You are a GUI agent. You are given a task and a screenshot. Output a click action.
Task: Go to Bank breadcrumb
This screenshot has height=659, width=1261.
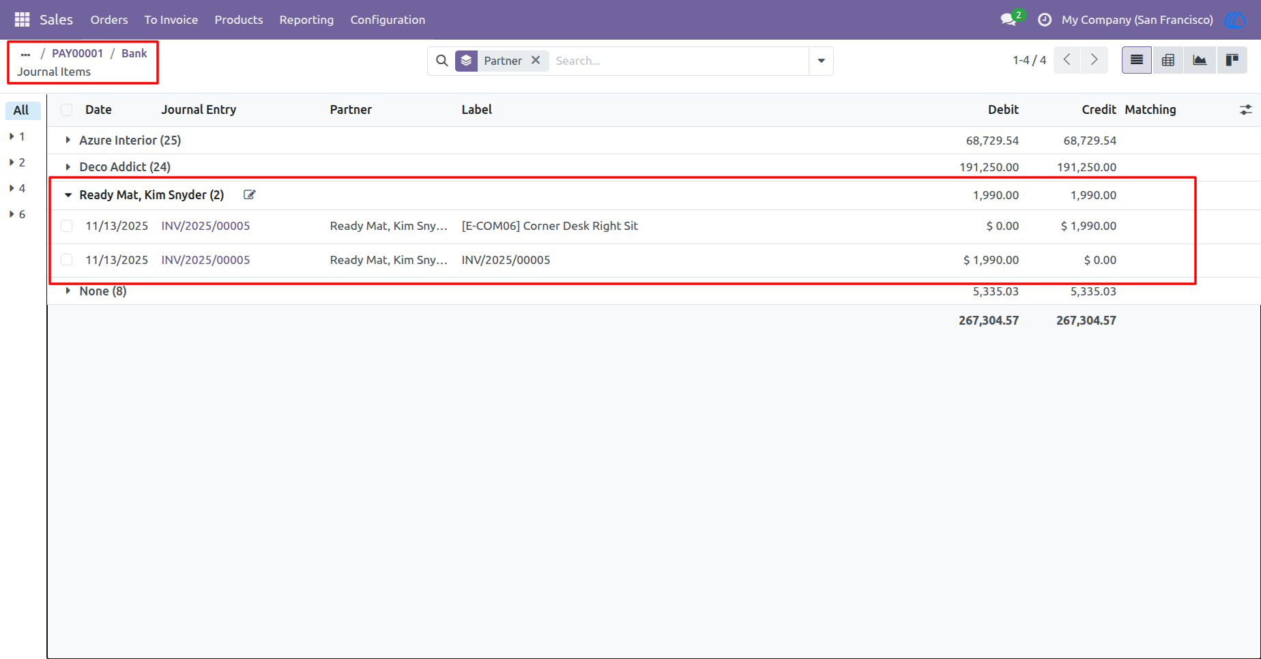(x=134, y=53)
